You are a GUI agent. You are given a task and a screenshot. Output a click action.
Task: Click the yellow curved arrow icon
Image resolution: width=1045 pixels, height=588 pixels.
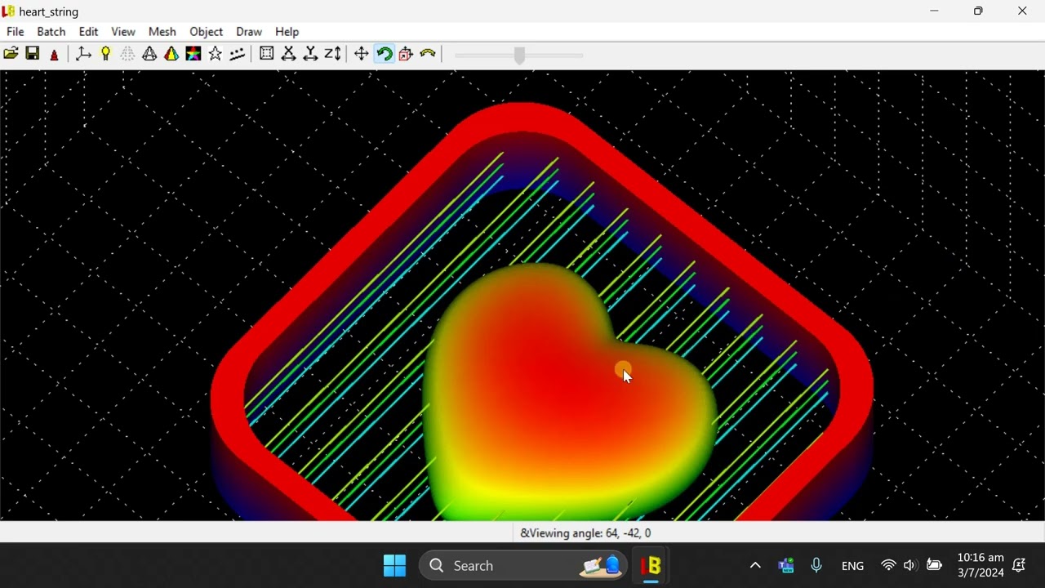[x=428, y=54]
